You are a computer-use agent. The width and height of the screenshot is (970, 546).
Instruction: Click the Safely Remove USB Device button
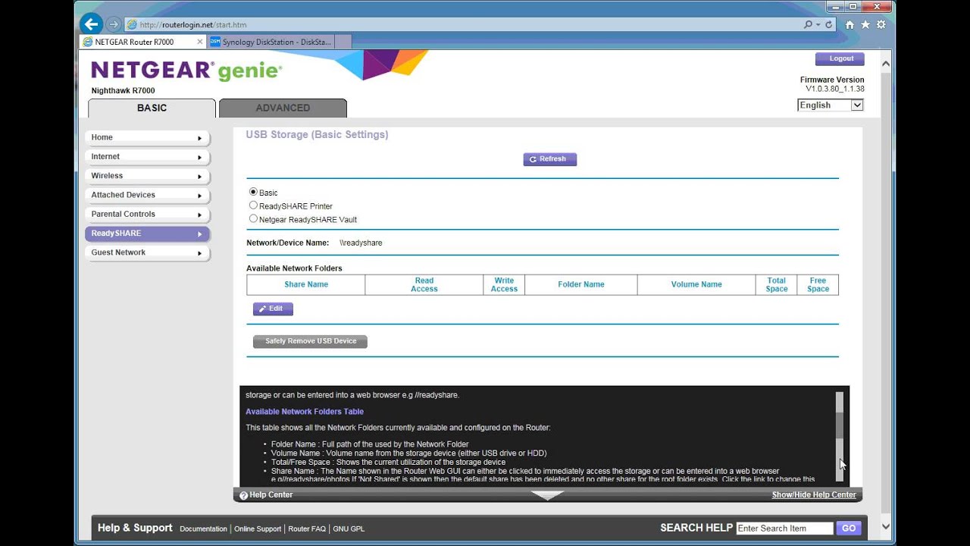point(310,341)
